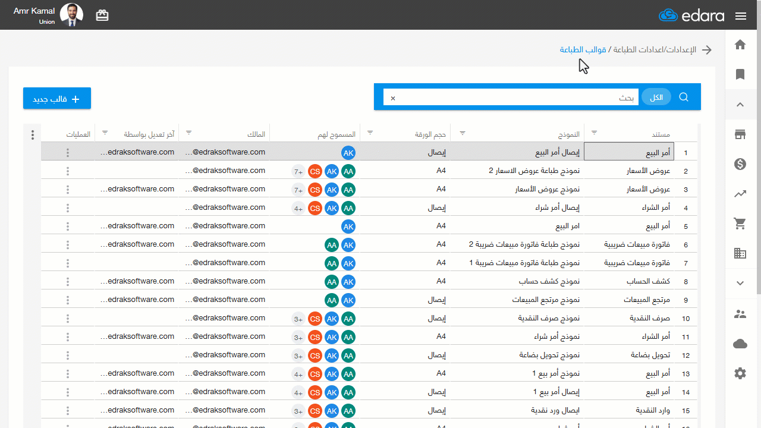Show more users via +3 in نموذج تحويل بضاعة row

(298, 355)
